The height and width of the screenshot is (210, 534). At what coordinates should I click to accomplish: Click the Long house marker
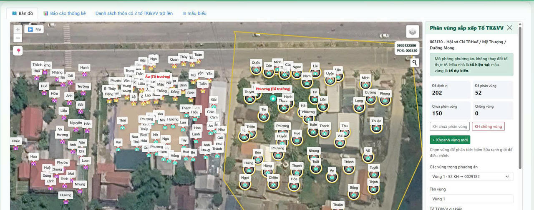[x=359, y=107]
